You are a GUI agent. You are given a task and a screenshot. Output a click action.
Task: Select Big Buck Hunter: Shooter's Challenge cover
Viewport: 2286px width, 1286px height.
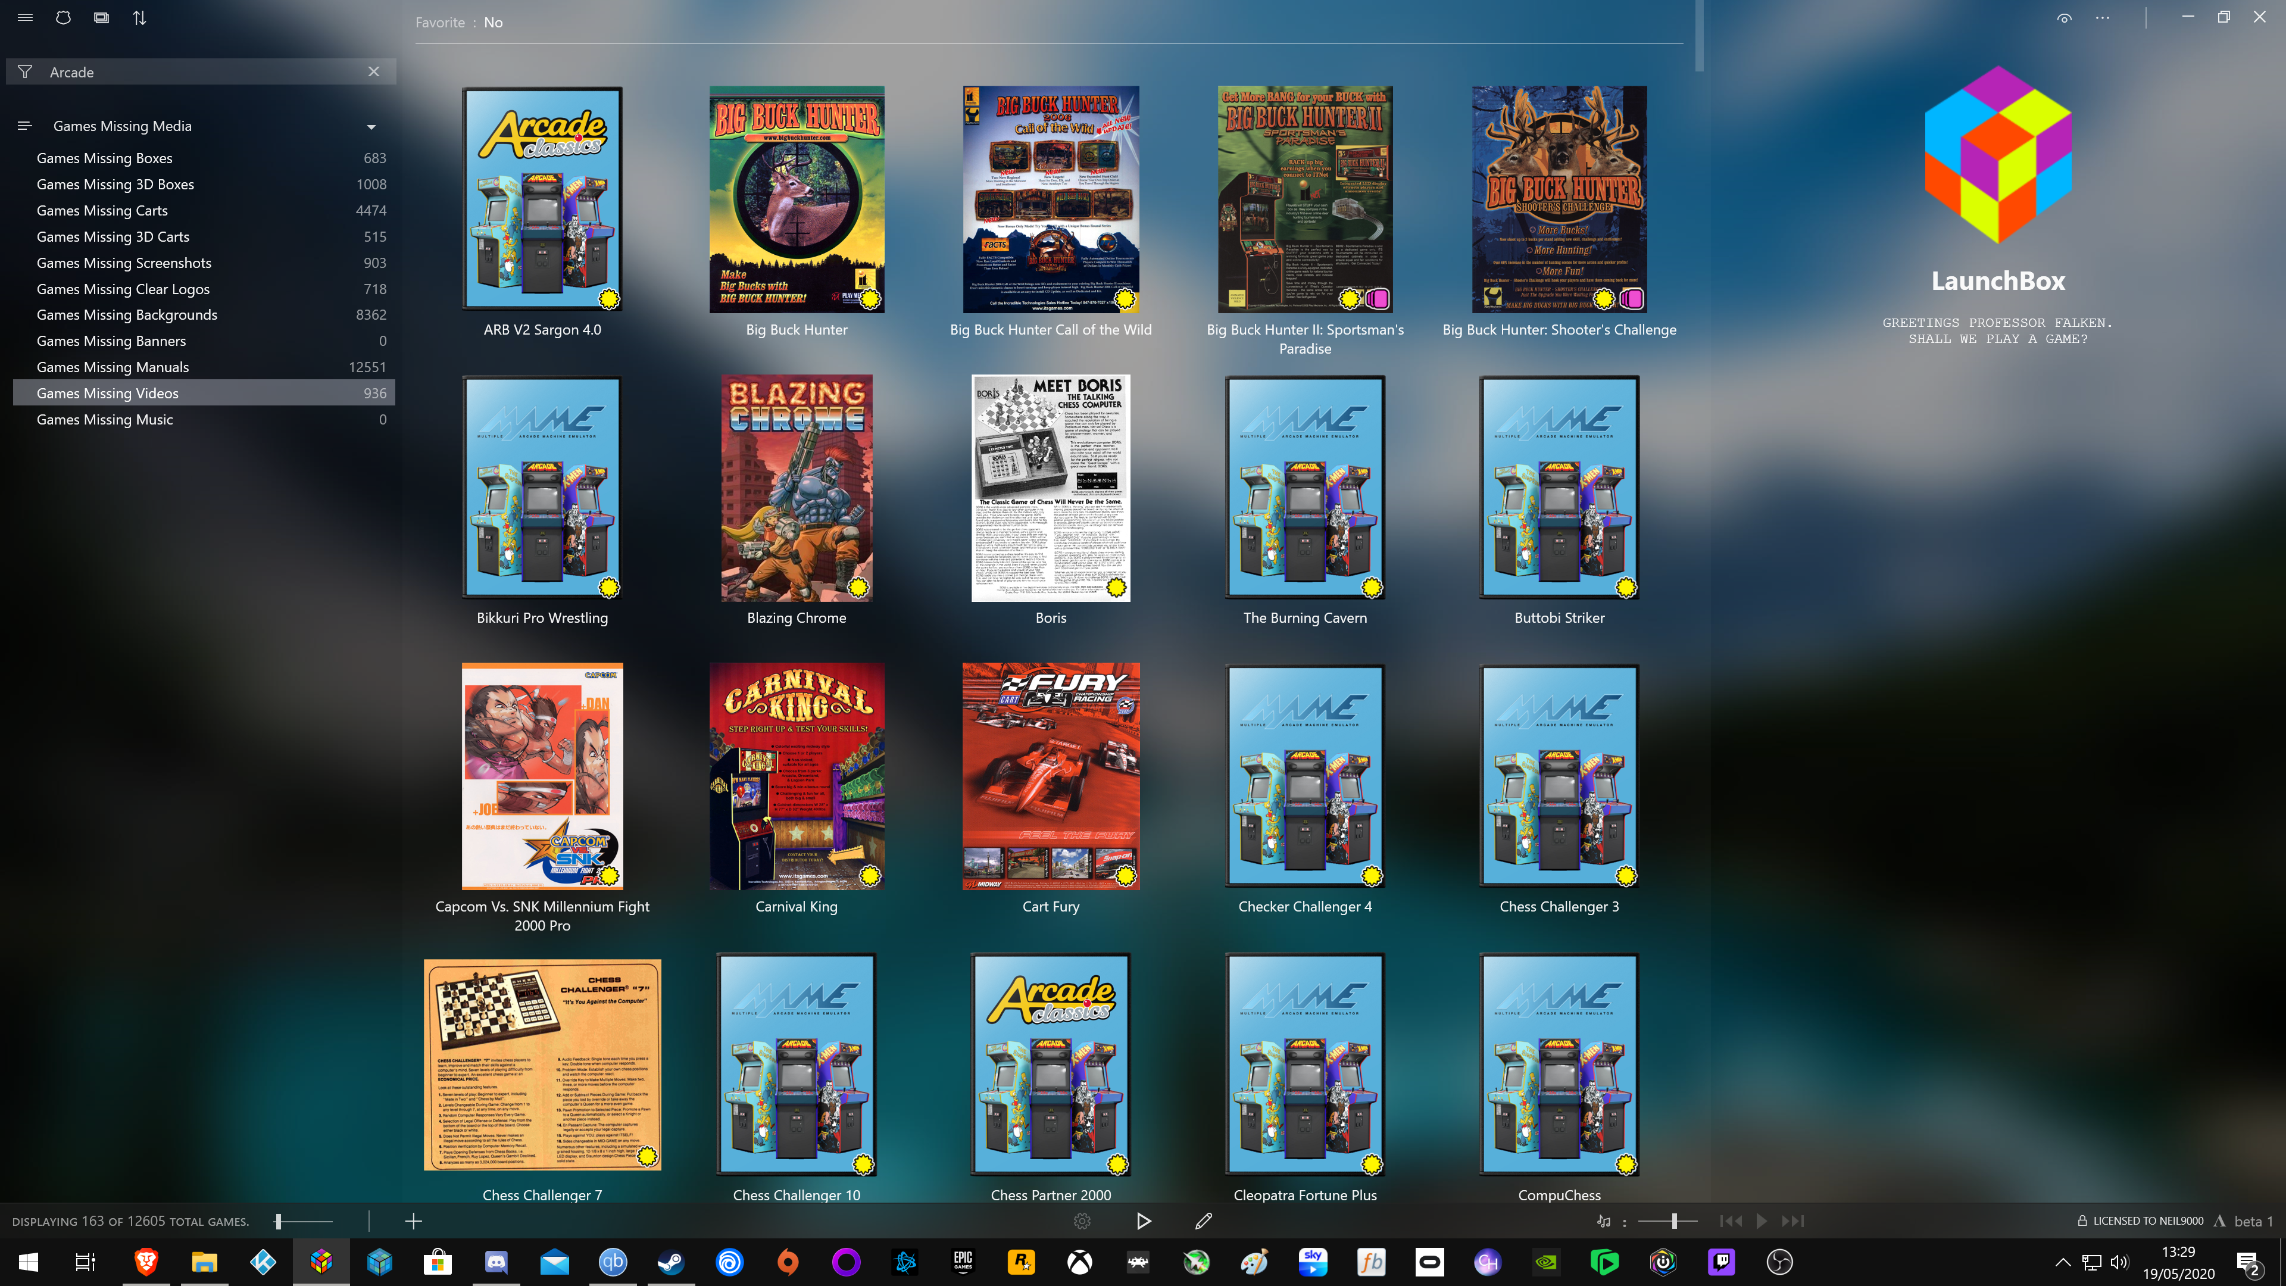coord(1559,199)
